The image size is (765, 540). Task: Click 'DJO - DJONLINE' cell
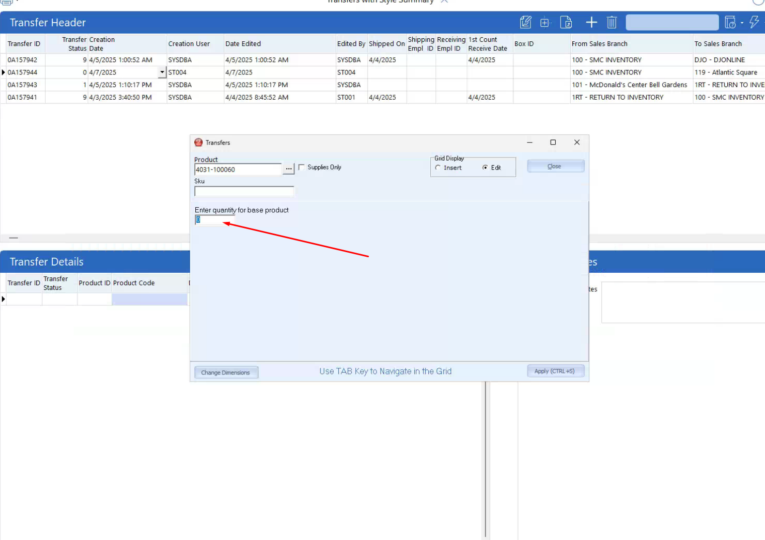coord(729,60)
